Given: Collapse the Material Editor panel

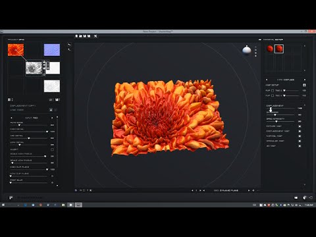Looking at the screenshot, I should pos(260,39).
